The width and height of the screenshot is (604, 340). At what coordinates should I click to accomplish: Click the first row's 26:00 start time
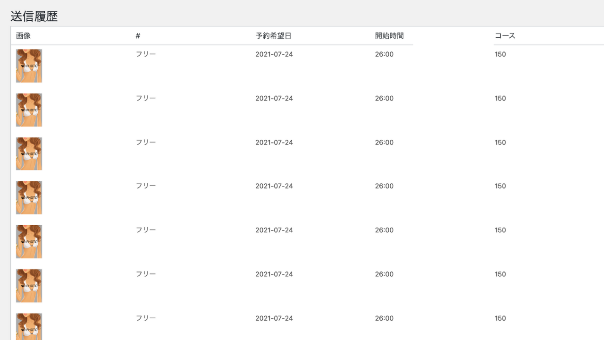384,54
